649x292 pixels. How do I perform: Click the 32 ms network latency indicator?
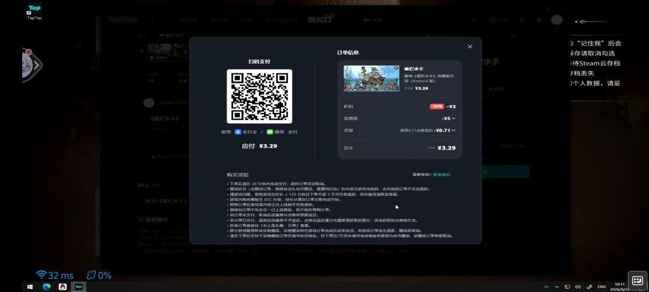click(x=55, y=275)
